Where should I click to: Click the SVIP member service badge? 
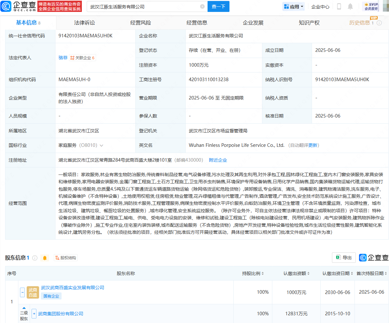371,6
